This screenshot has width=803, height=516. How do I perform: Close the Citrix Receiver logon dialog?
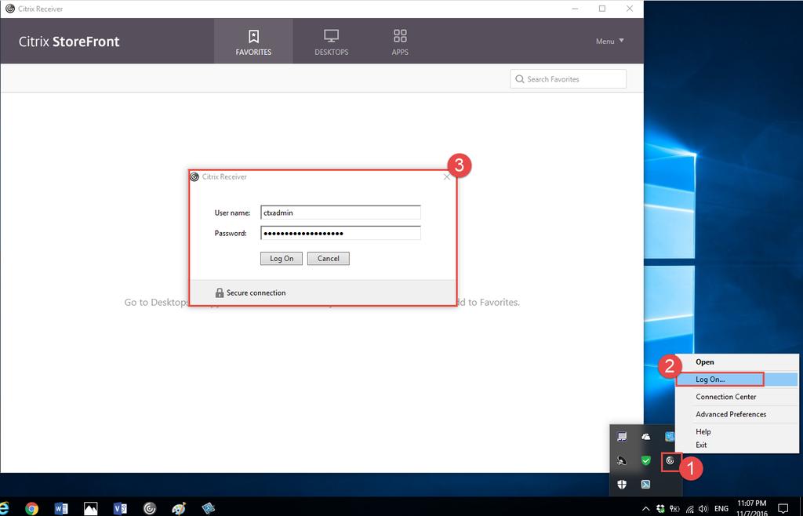point(446,177)
